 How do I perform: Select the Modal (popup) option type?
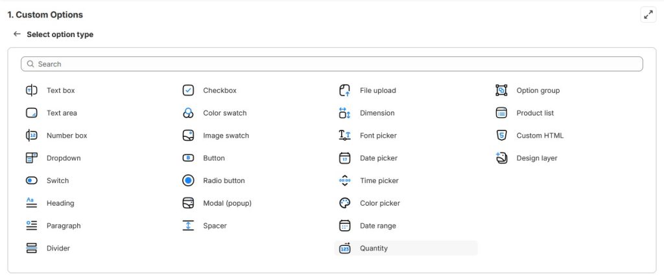227,203
